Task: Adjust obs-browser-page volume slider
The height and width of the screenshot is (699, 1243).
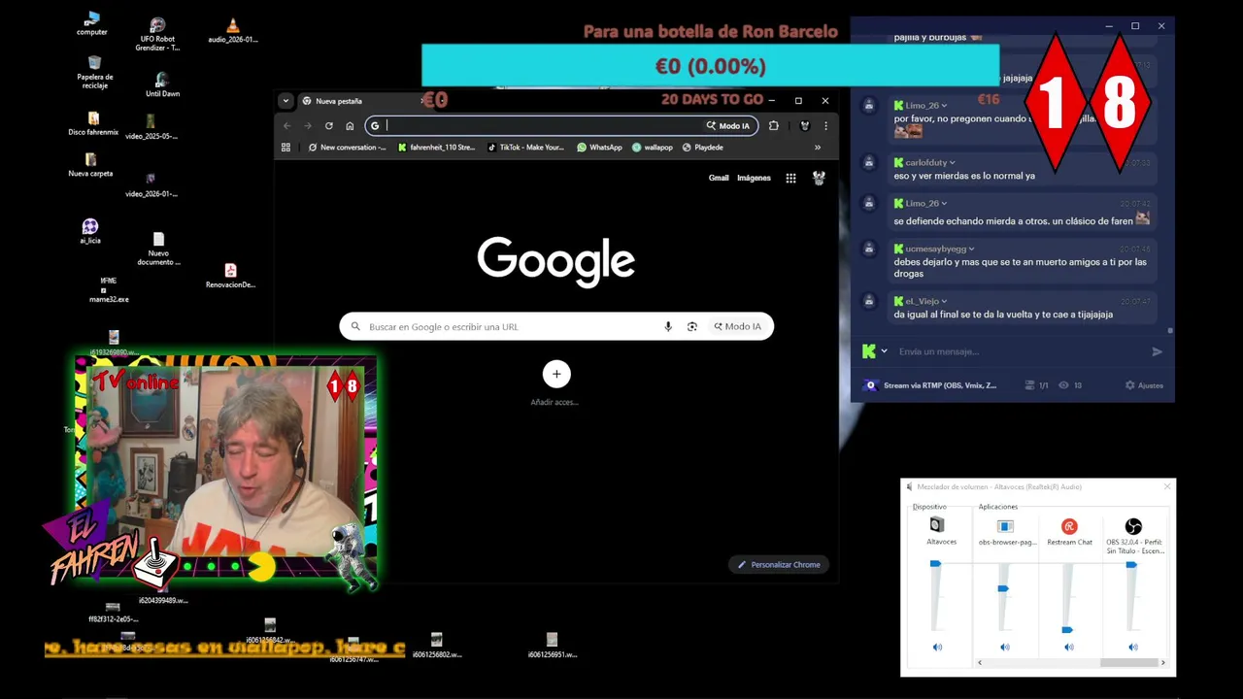Action: click(x=1003, y=588)
